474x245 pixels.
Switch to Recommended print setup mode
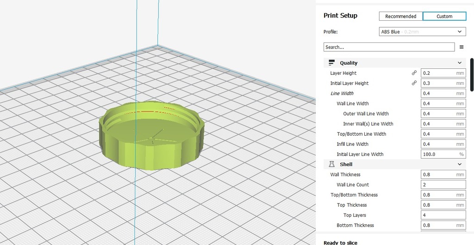[400, 16]
